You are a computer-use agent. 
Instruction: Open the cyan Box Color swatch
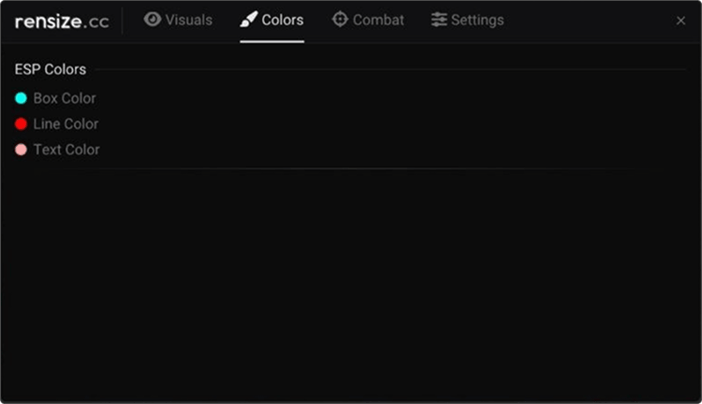21,98
